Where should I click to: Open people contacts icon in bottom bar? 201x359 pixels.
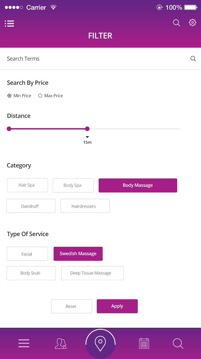[x=61, y=344]
